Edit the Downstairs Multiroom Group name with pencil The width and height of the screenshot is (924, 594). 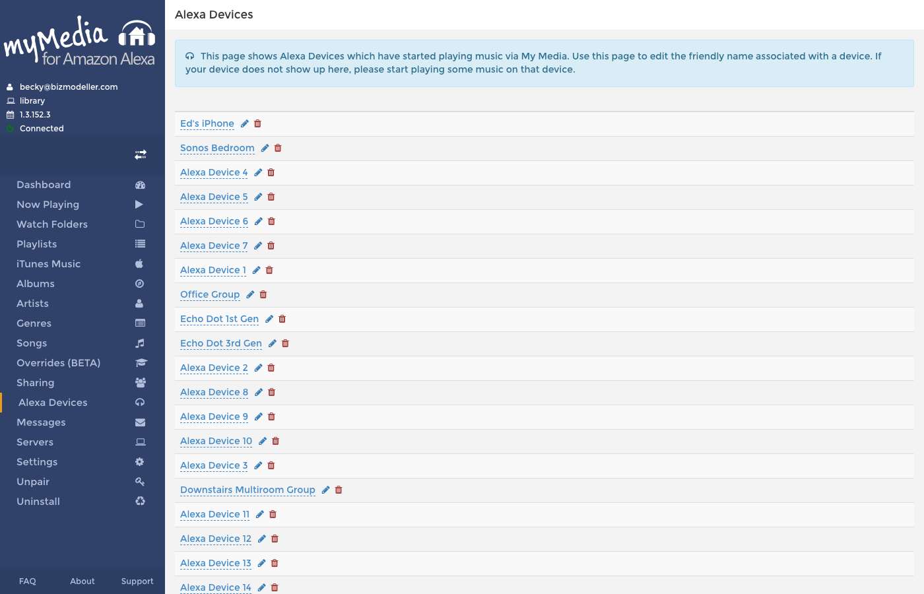click(325, 490)
